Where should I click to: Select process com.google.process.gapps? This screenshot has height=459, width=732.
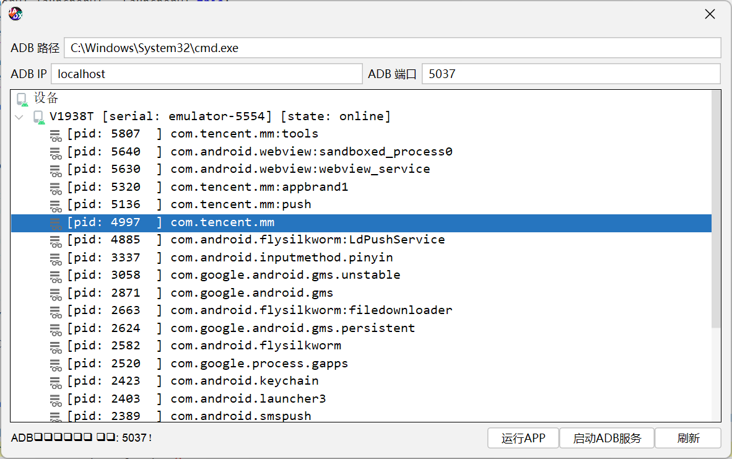[x=207, y=363]
